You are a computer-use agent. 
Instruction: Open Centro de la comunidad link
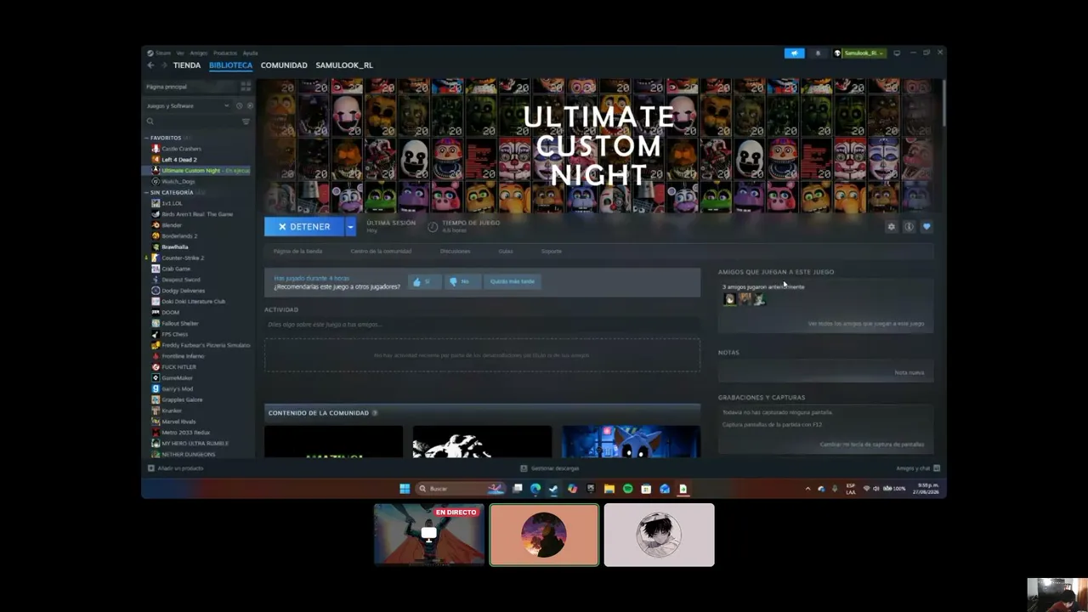click(381, 252)
